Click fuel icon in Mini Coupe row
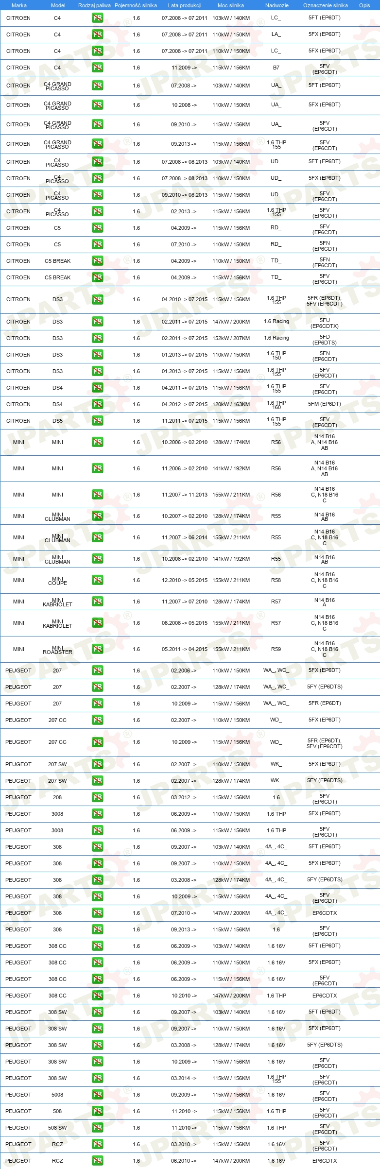 pyautogui.click(x=97, y=580)
